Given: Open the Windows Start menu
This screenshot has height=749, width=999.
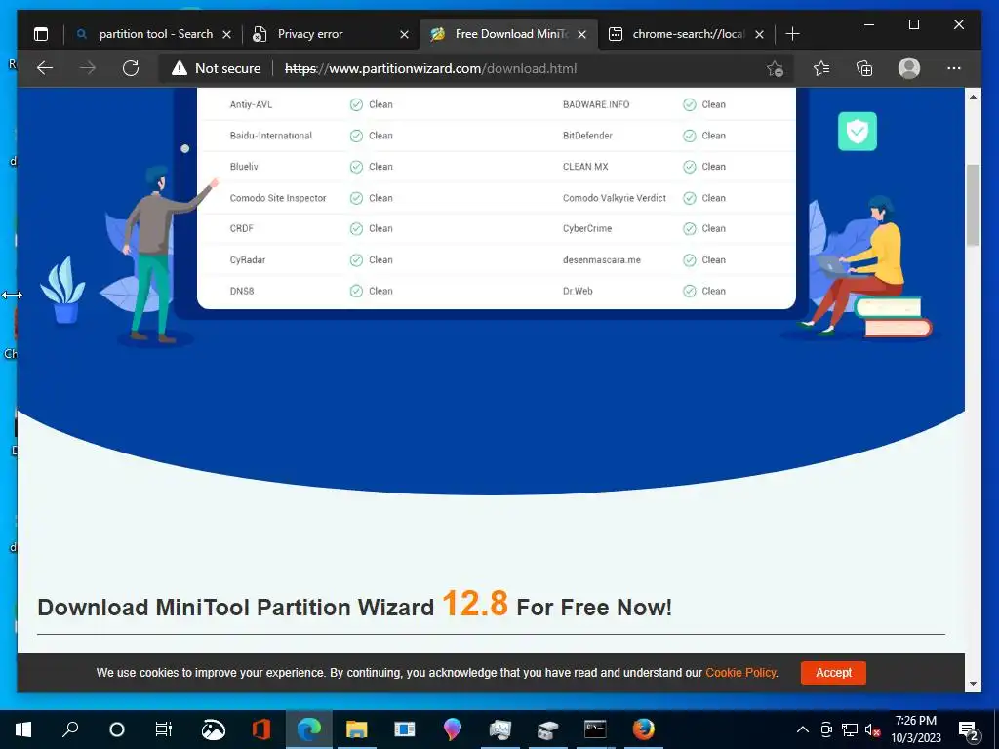Looking at the screenshot, I should pyautogui.click(x=23, y=729).
